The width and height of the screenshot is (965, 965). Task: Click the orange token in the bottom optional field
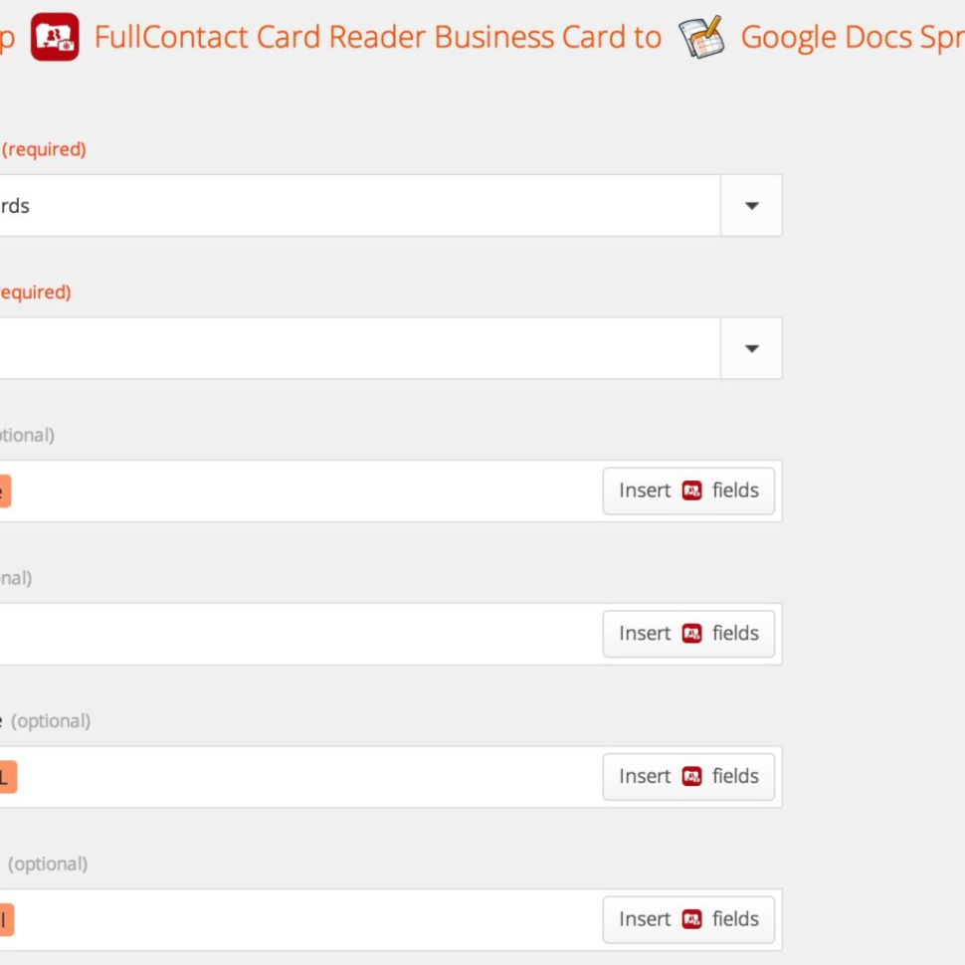click(5, 919)
